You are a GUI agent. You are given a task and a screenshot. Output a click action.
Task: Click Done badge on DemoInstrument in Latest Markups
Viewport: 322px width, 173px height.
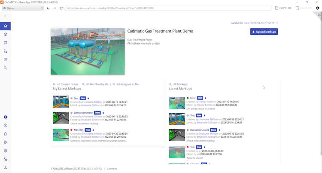point(213,130)
